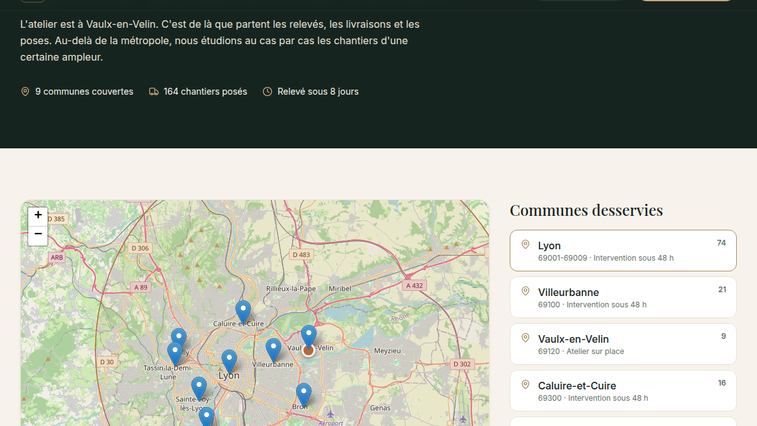Zoom in on the map
This screenshot has height=426, width=757.
[38, 215]
